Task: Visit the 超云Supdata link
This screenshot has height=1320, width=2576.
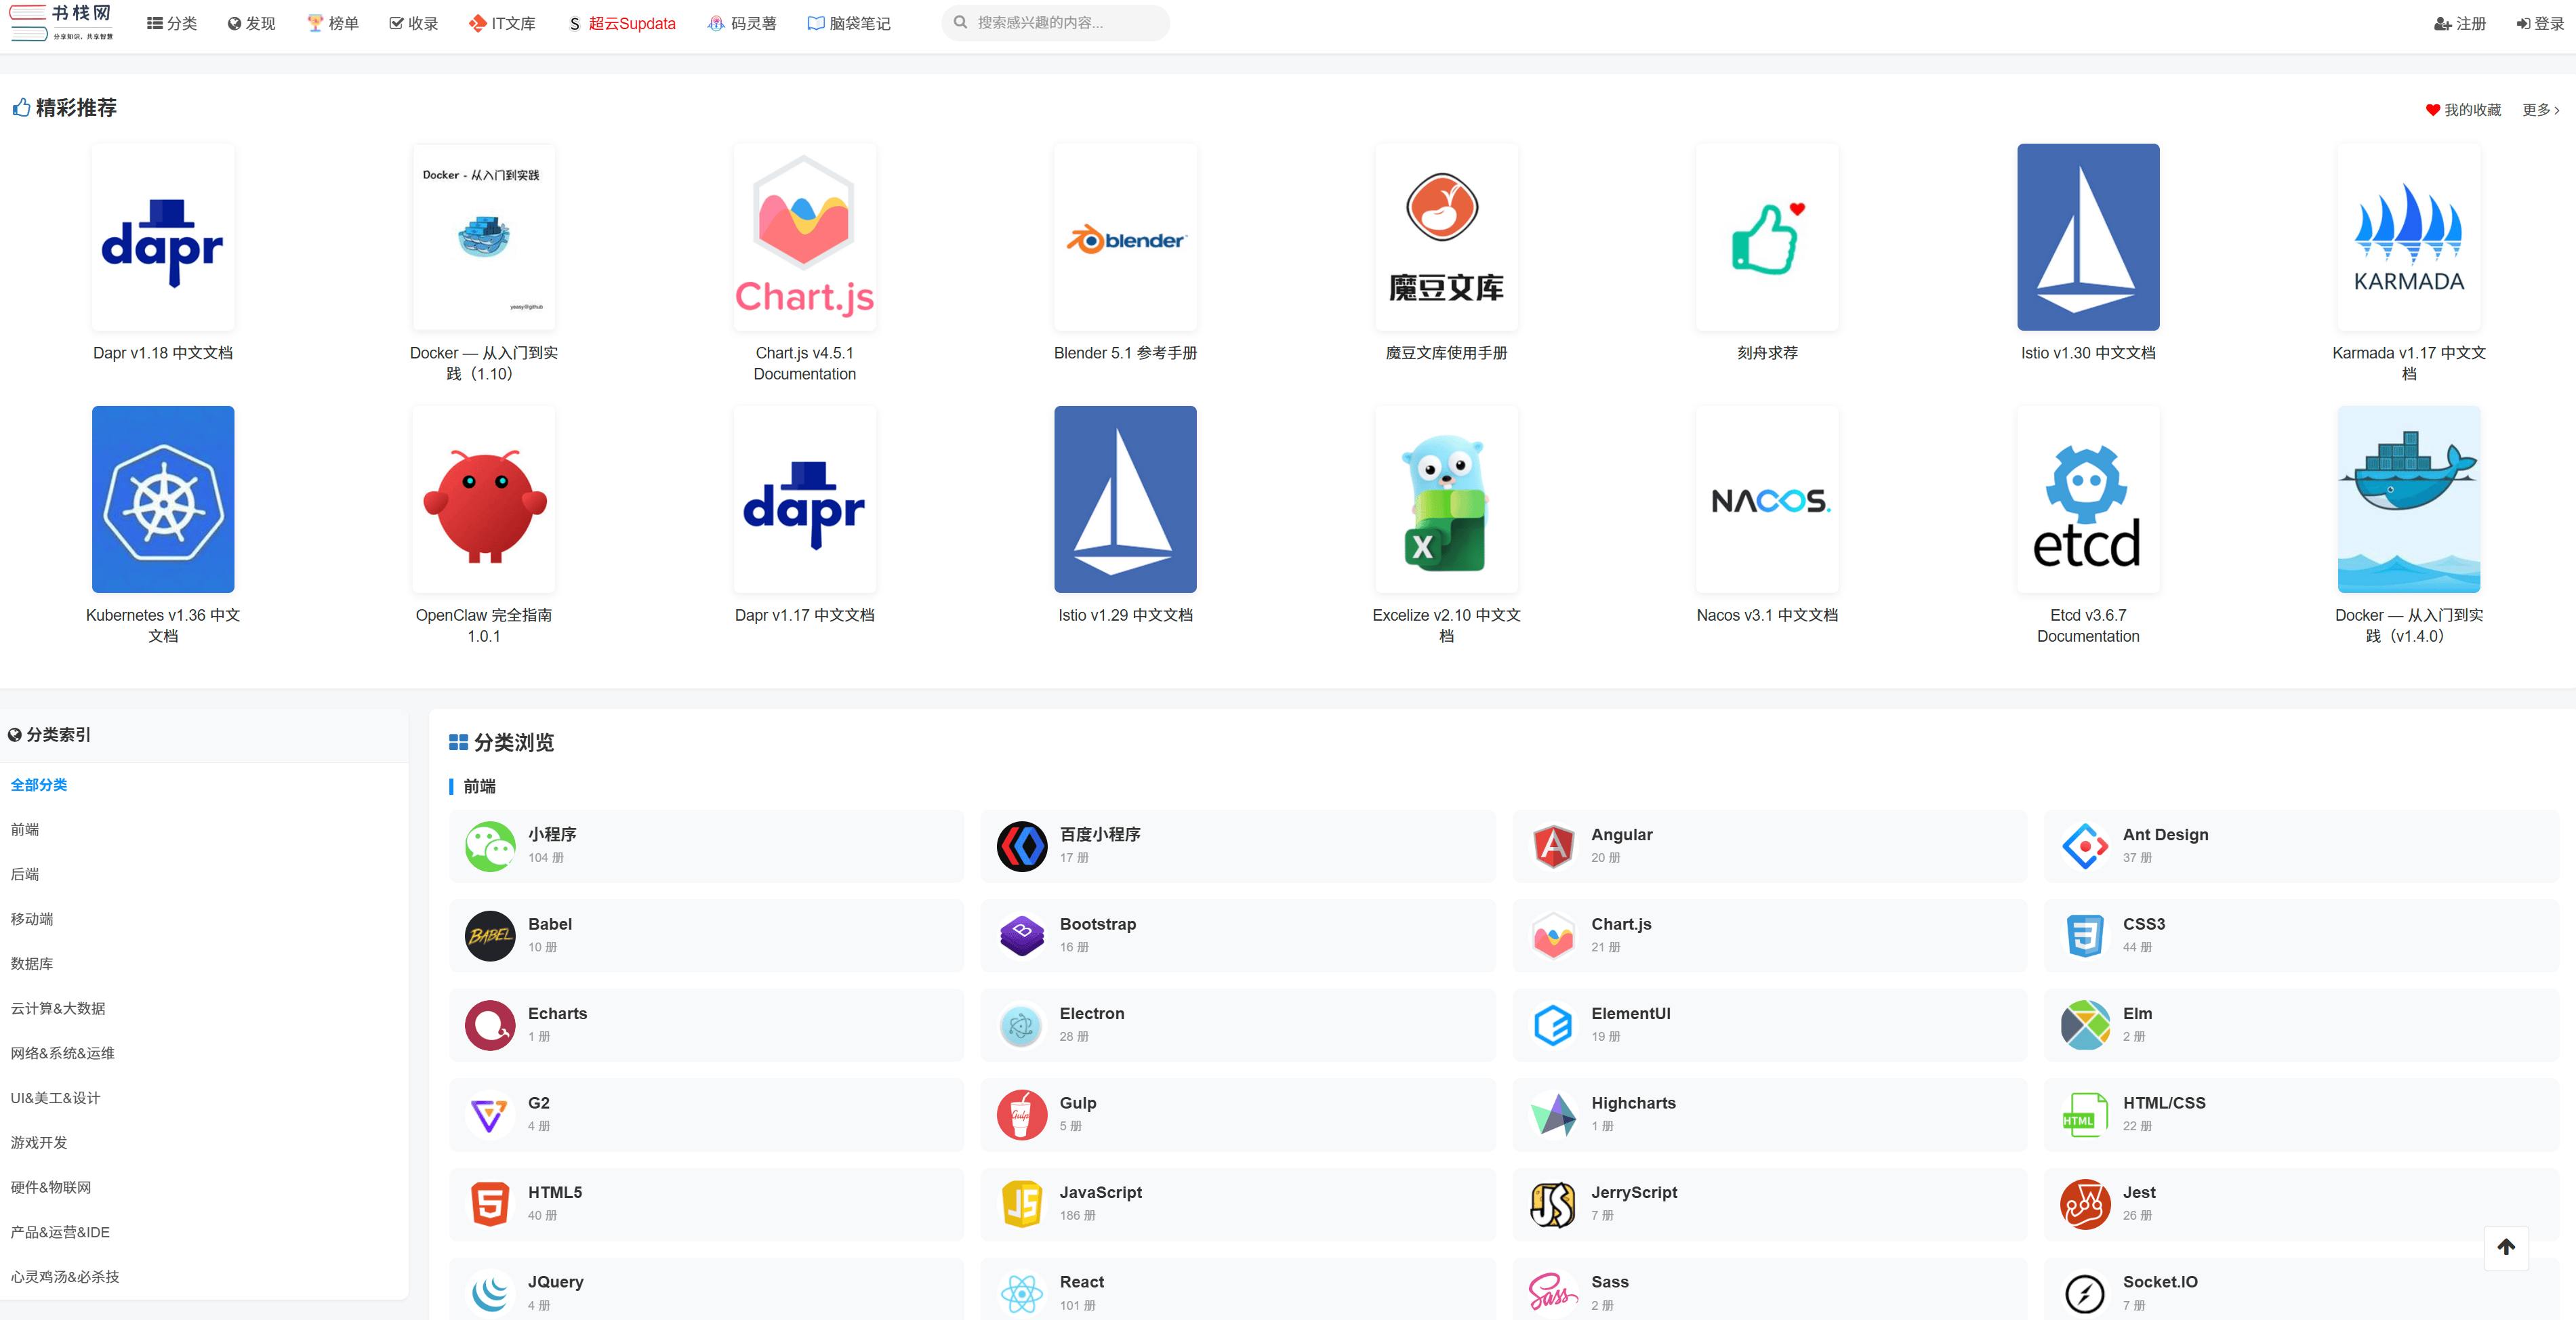Action: (x=622, y=23)
